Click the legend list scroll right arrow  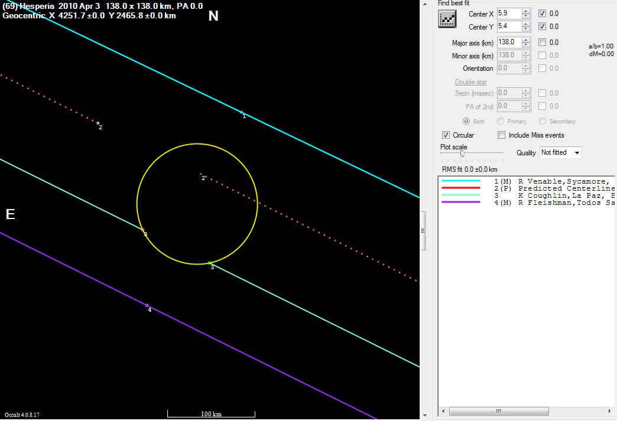(610, 411)
